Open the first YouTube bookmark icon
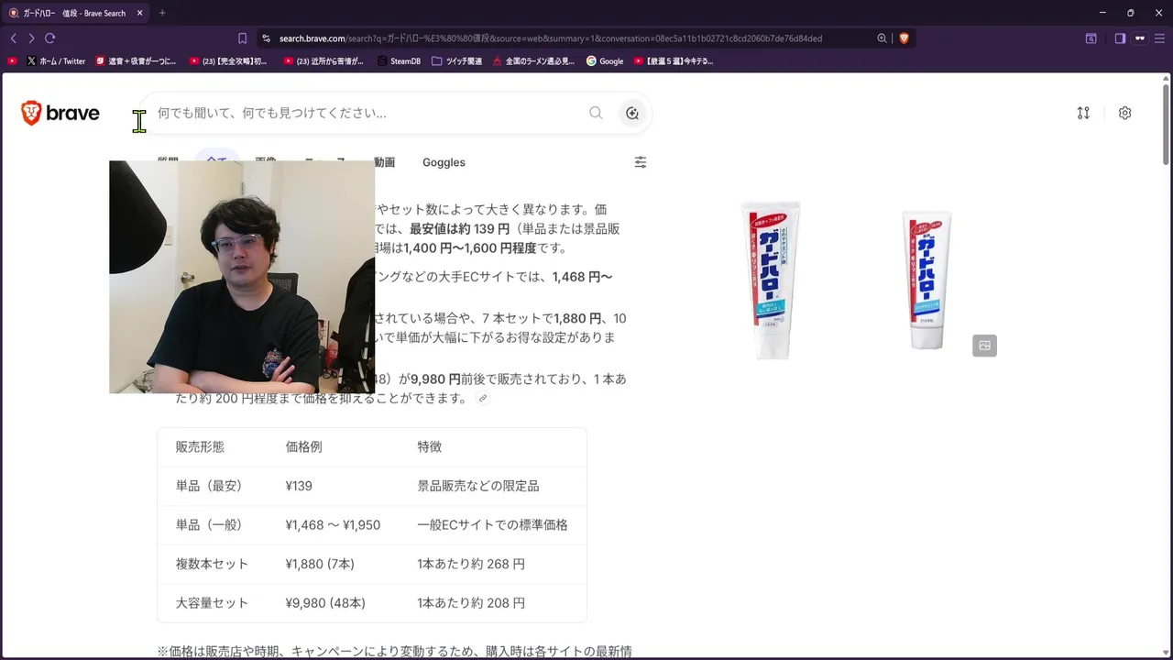The height and width of the screenshot is (660, 1173). click(12, 61)
